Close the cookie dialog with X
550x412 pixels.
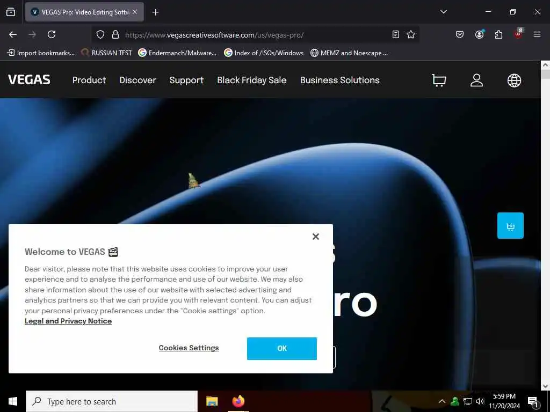[x=316, y=237]
